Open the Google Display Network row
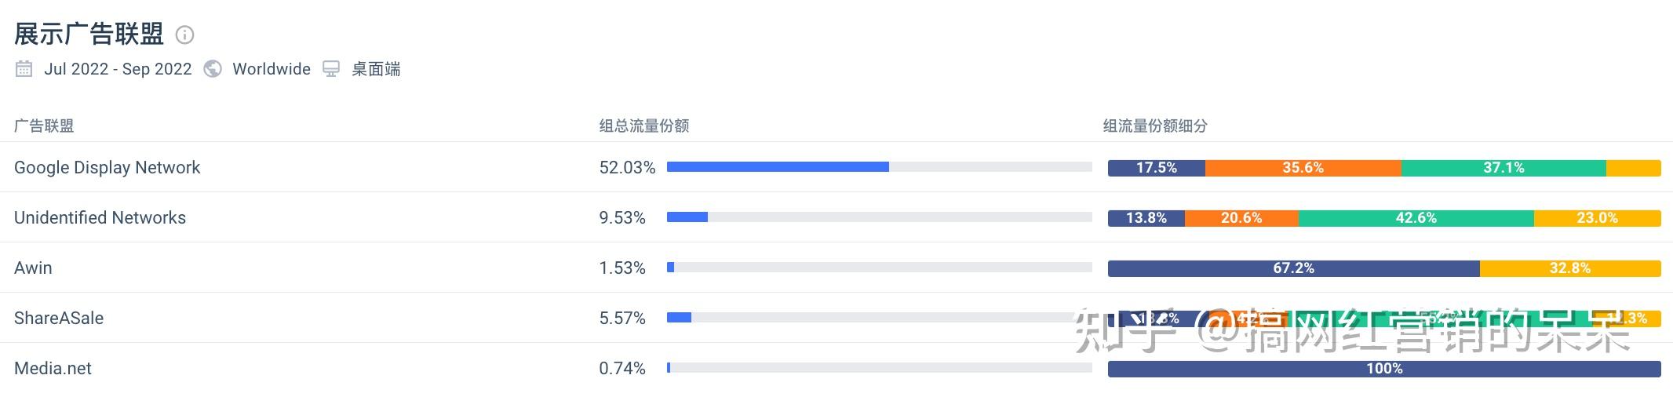Viewport: 1673px width, 397px height. 108,167
